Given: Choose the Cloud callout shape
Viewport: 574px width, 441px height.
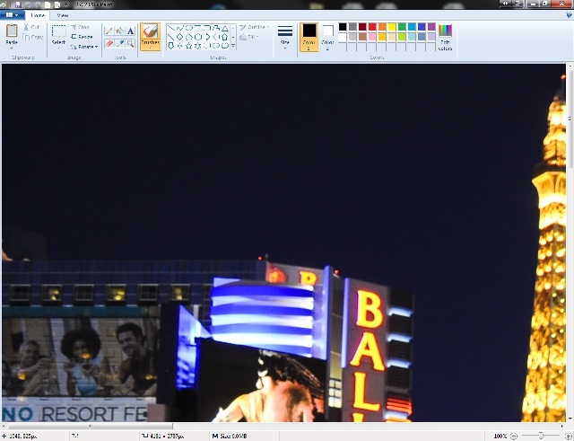Looking at the screenshot, I should click(x=225, y=46).
